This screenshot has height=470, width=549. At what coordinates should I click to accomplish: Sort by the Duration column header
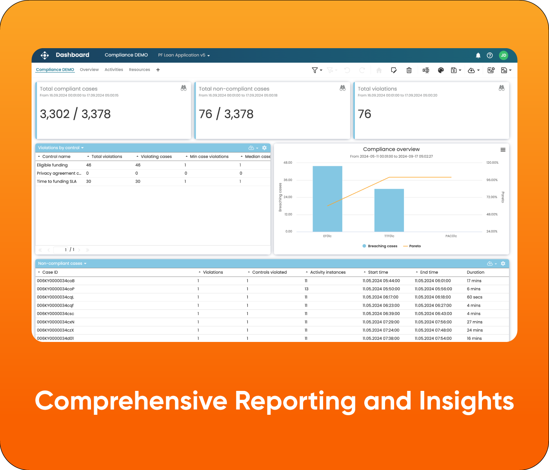point(475,272)
